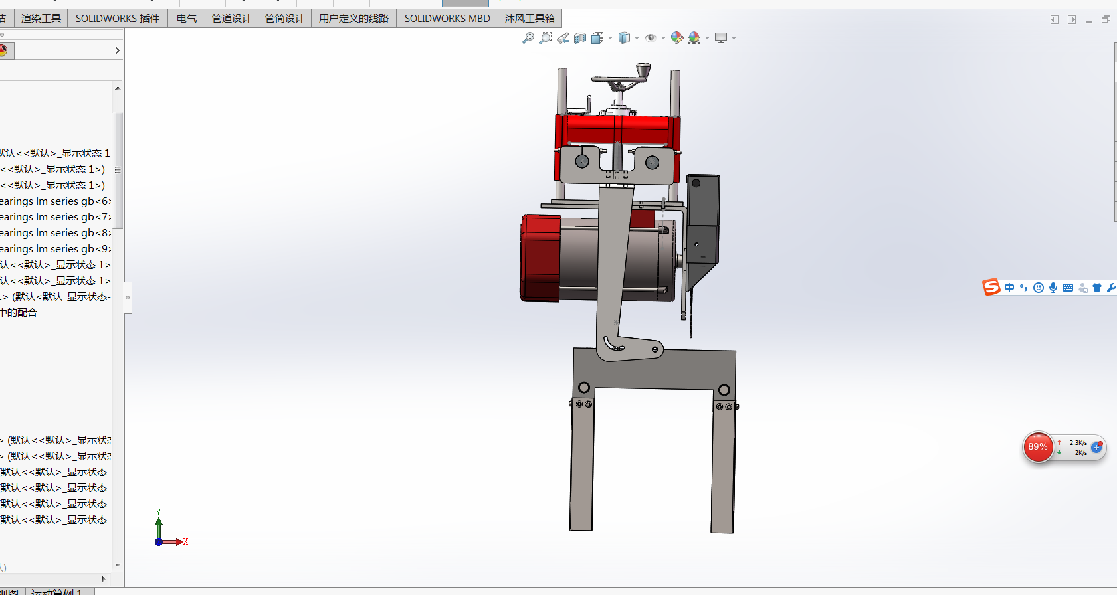1117x595 pixels.
Task: Click the DisplayManager appearance tab icon
Action: coord(3,50)
